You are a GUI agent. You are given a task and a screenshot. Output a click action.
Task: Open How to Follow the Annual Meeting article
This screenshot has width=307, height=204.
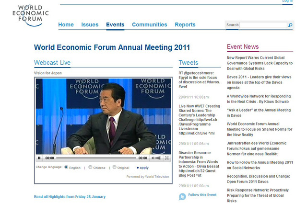[x=260, y=165]
